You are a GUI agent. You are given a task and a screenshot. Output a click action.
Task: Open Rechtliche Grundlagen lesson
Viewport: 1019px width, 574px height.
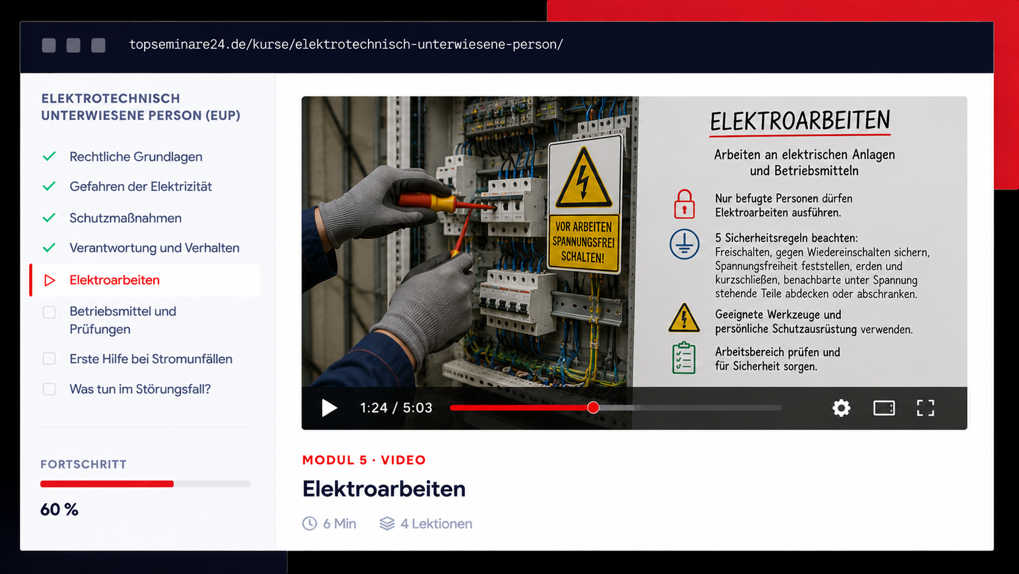click(x=135, y=157)
